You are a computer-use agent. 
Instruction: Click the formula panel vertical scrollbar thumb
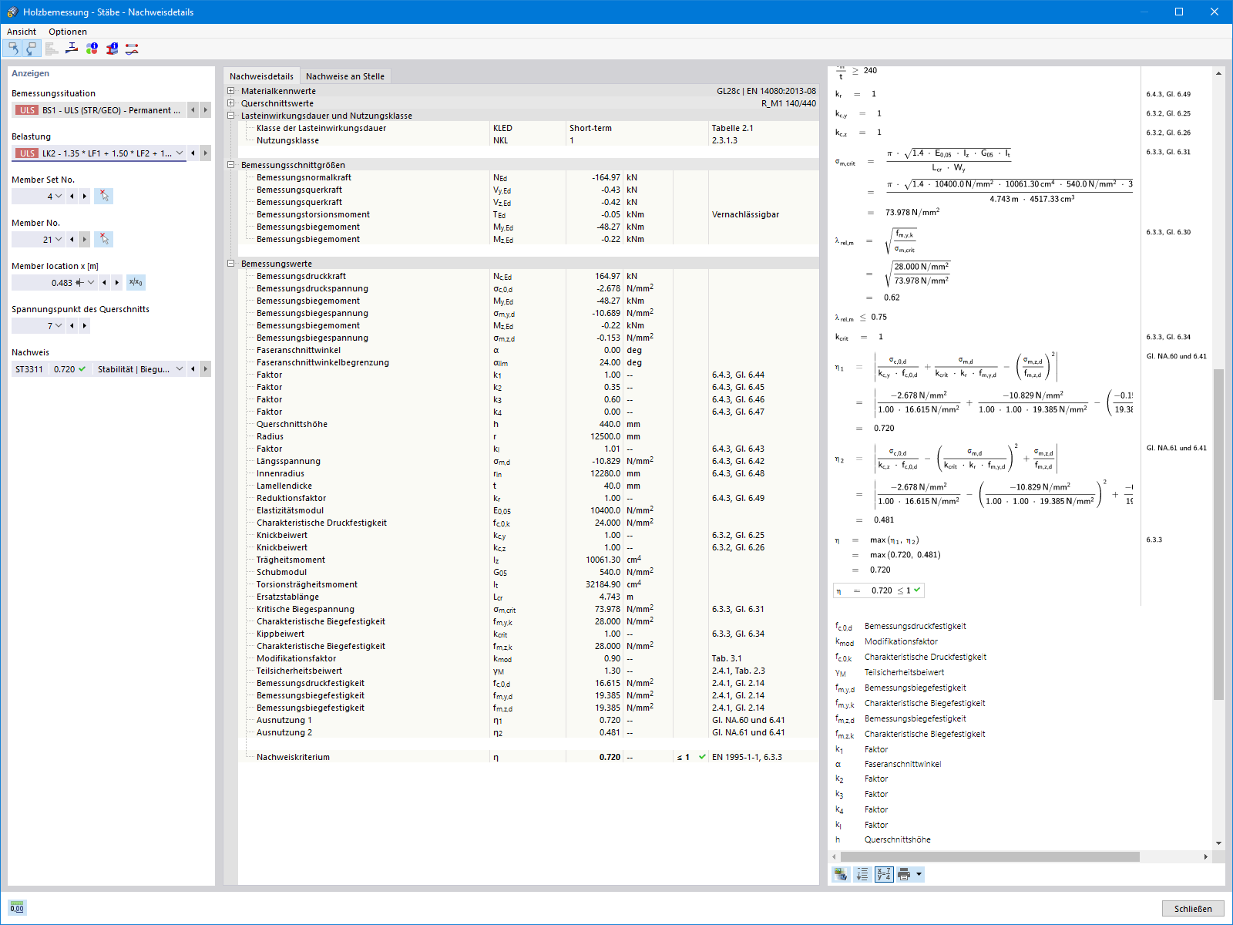pyautogui.click(x=1218, y=534)
